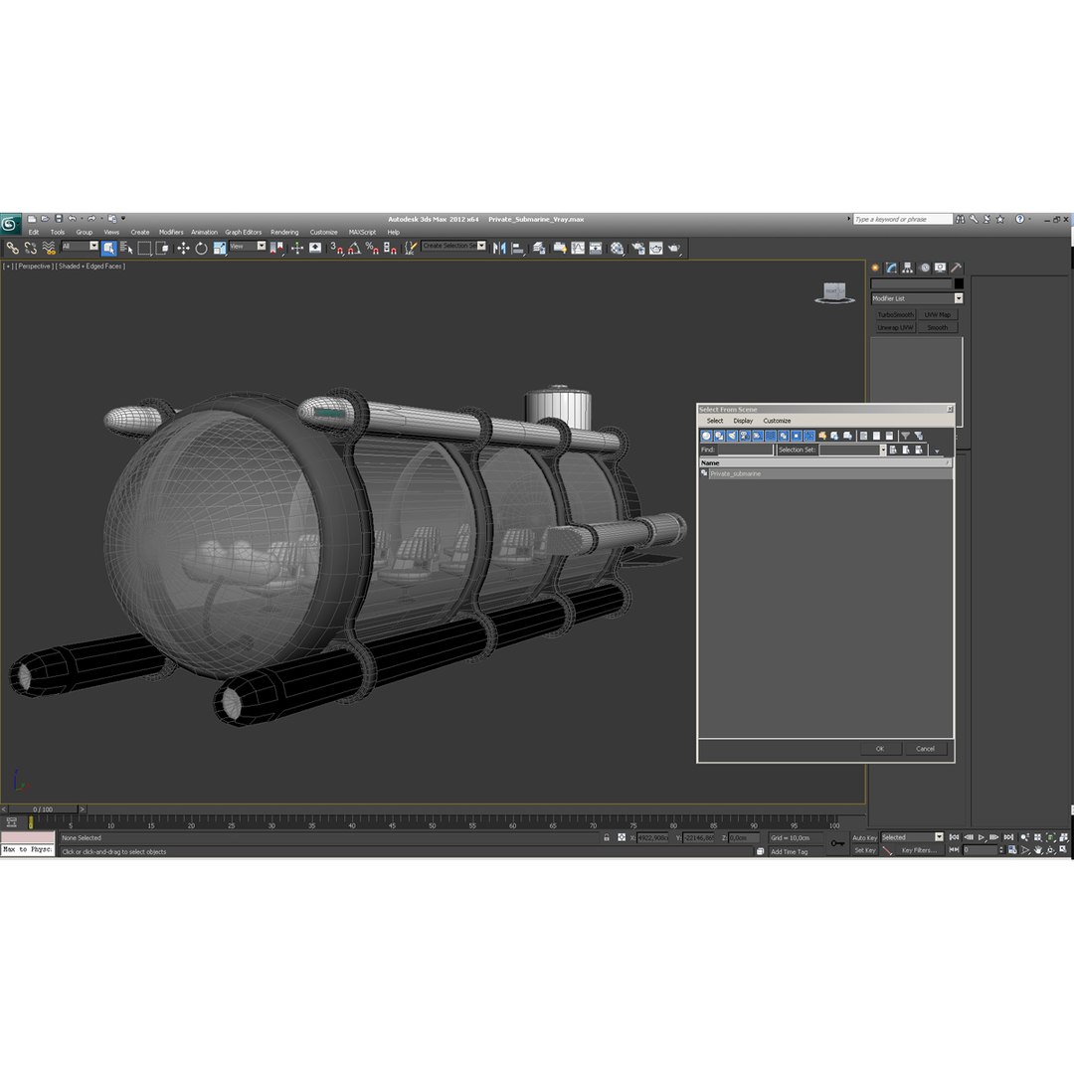Toggle the 3D Snaps button
This screenshot has height=1074, width=1074.
[336, 248]
